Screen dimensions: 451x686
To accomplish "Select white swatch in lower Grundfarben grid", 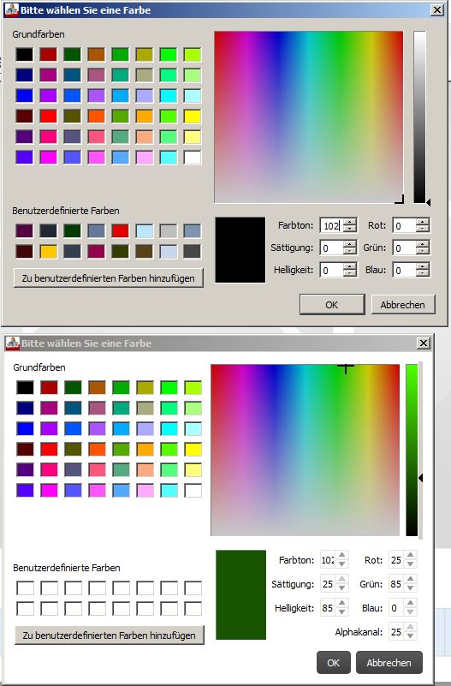I will click(x=193, y=490).
